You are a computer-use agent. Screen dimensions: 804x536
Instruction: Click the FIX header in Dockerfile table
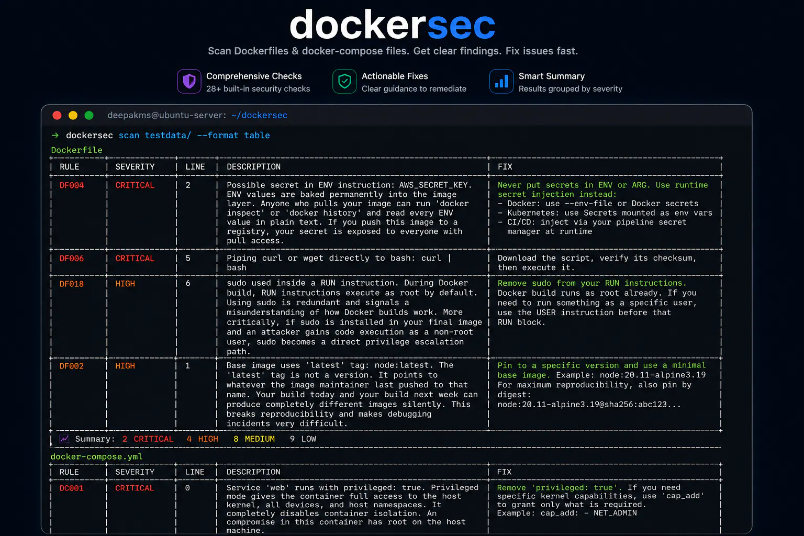click(x=505, y=166)
